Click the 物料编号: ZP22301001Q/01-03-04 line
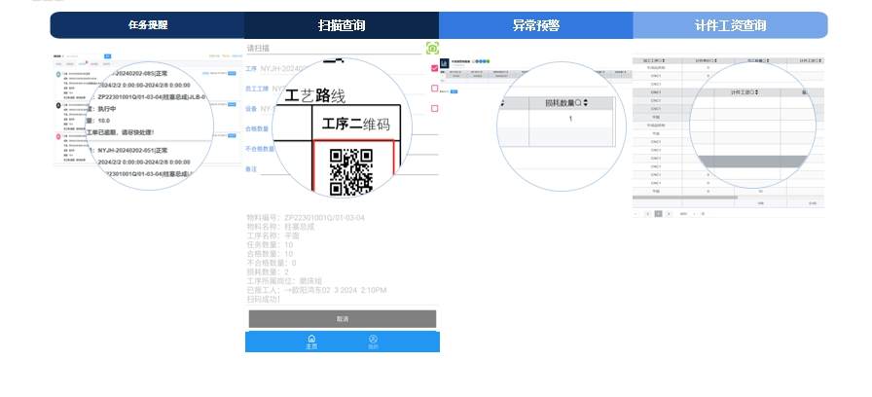This screenshot has height=397, width=872. tap(306, 218)
